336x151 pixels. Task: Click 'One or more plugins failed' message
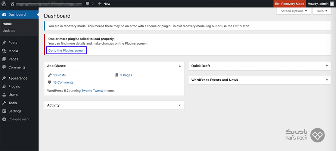point(81,39)
